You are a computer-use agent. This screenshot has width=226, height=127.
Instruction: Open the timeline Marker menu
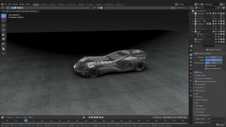point(30,117)
